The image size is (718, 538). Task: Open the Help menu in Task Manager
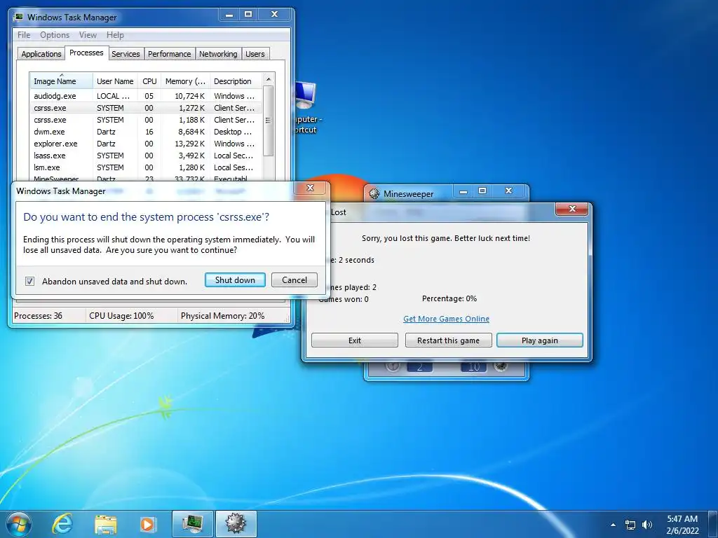(x=115, y=35)
